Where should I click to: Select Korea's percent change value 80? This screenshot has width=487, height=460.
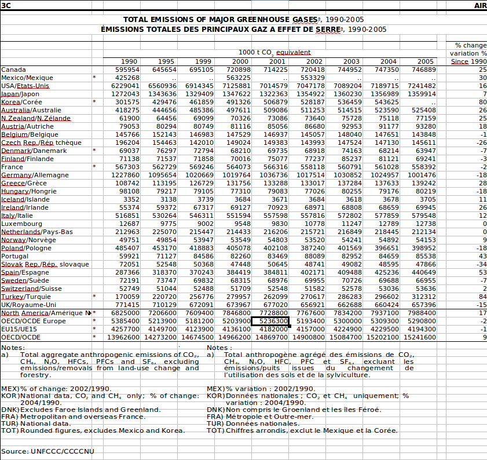482,102
